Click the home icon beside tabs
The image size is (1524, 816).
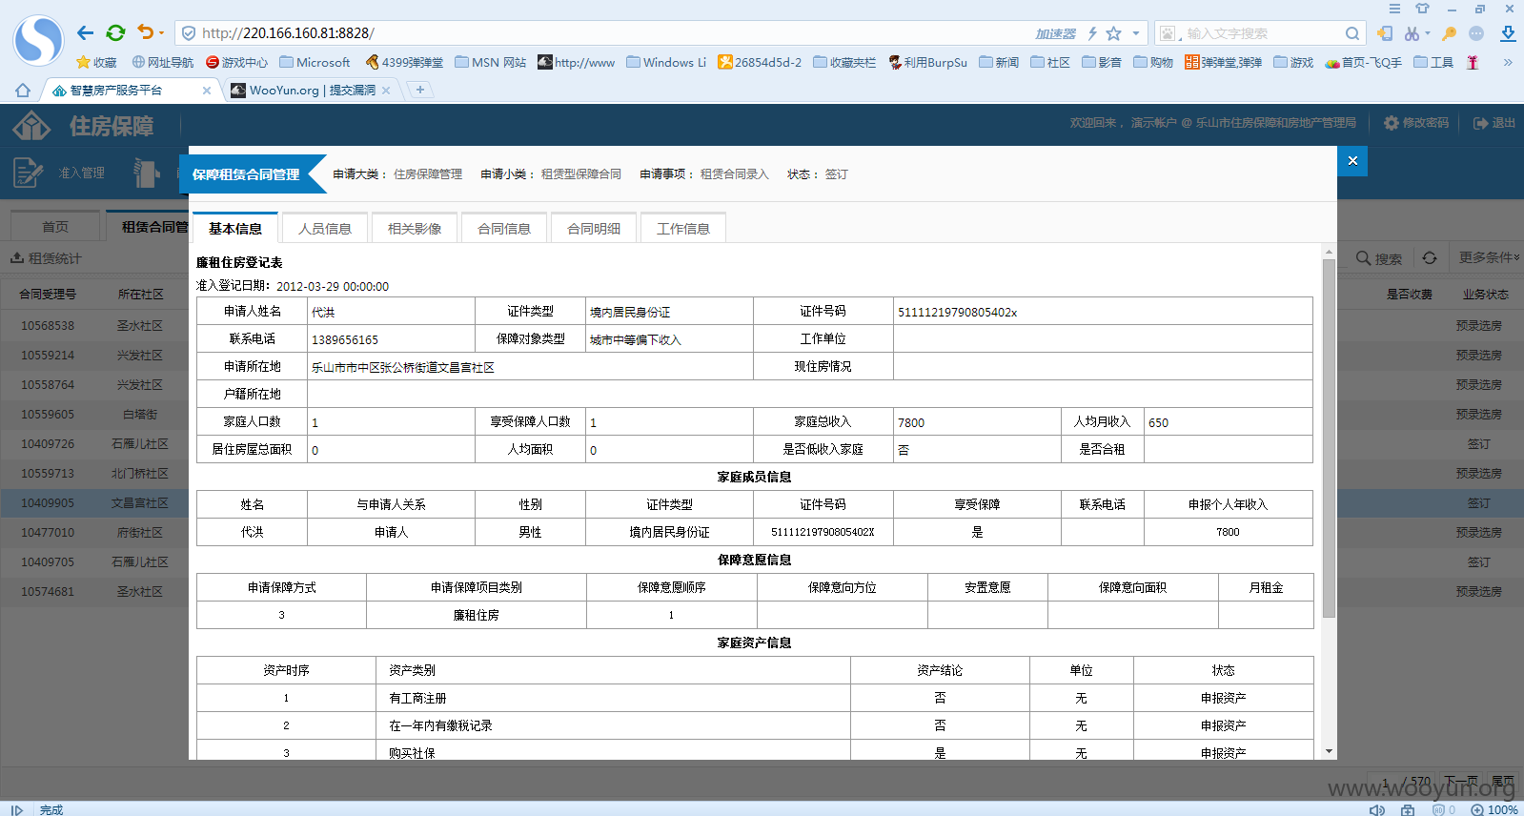pos(23,90)
